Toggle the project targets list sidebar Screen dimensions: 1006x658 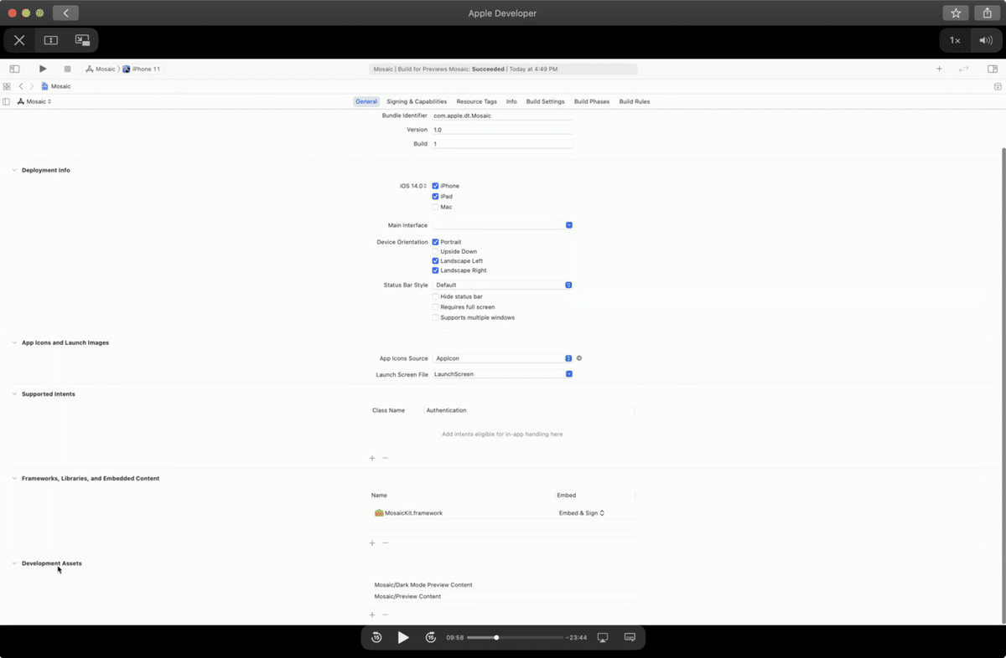click(x=7, y=101)
